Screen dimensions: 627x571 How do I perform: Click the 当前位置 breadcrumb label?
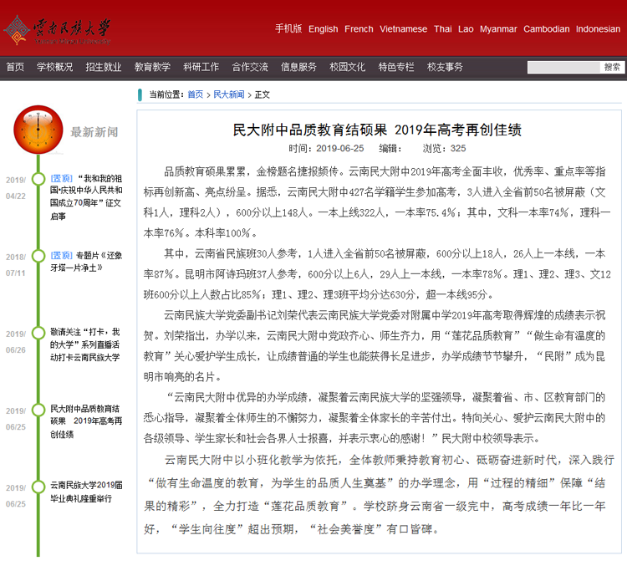tap(166, 94)
